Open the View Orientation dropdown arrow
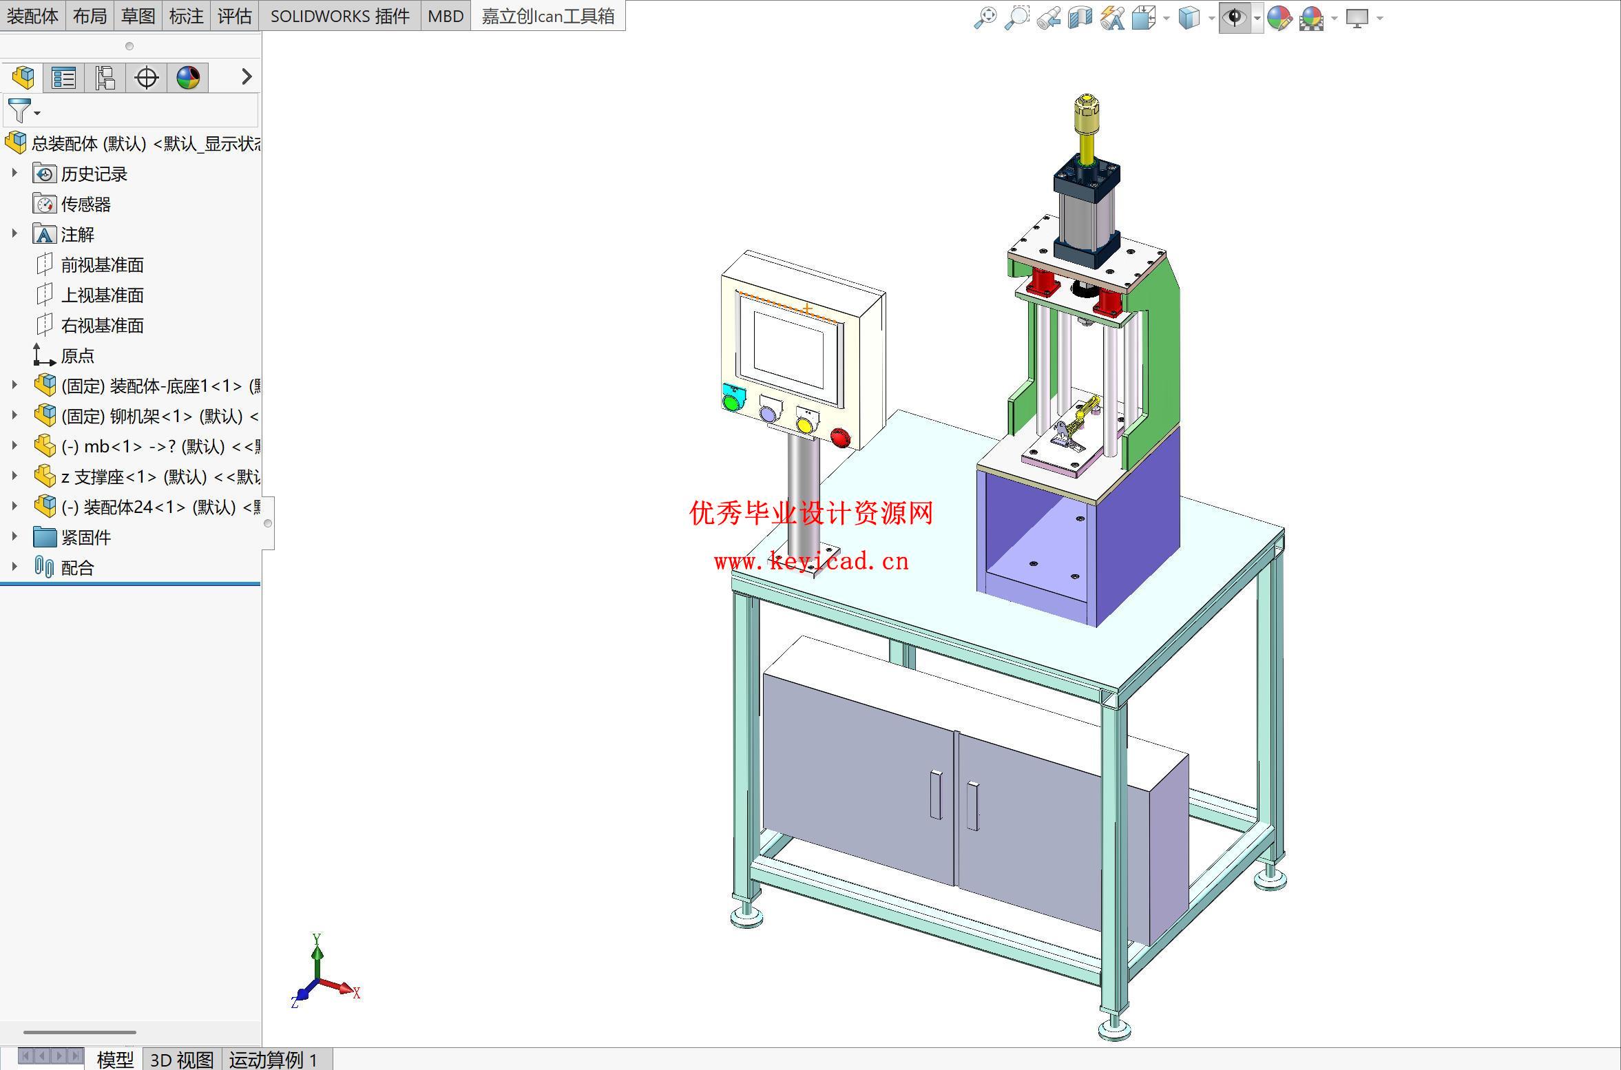The image size is (1621, 1070). [1166, 19]
